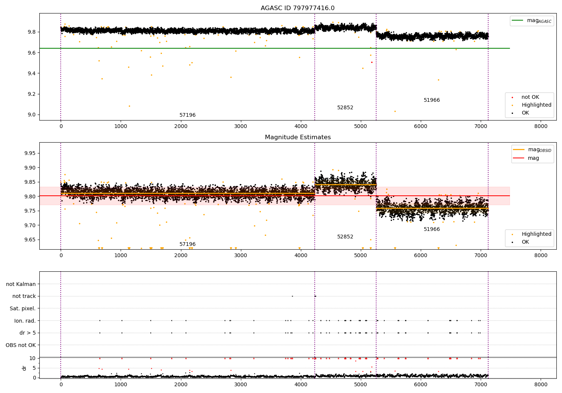Click the 9.70 y-axis tick label
Image resolution: width=562 pixels, height=393 pixels.
(30, 225)
